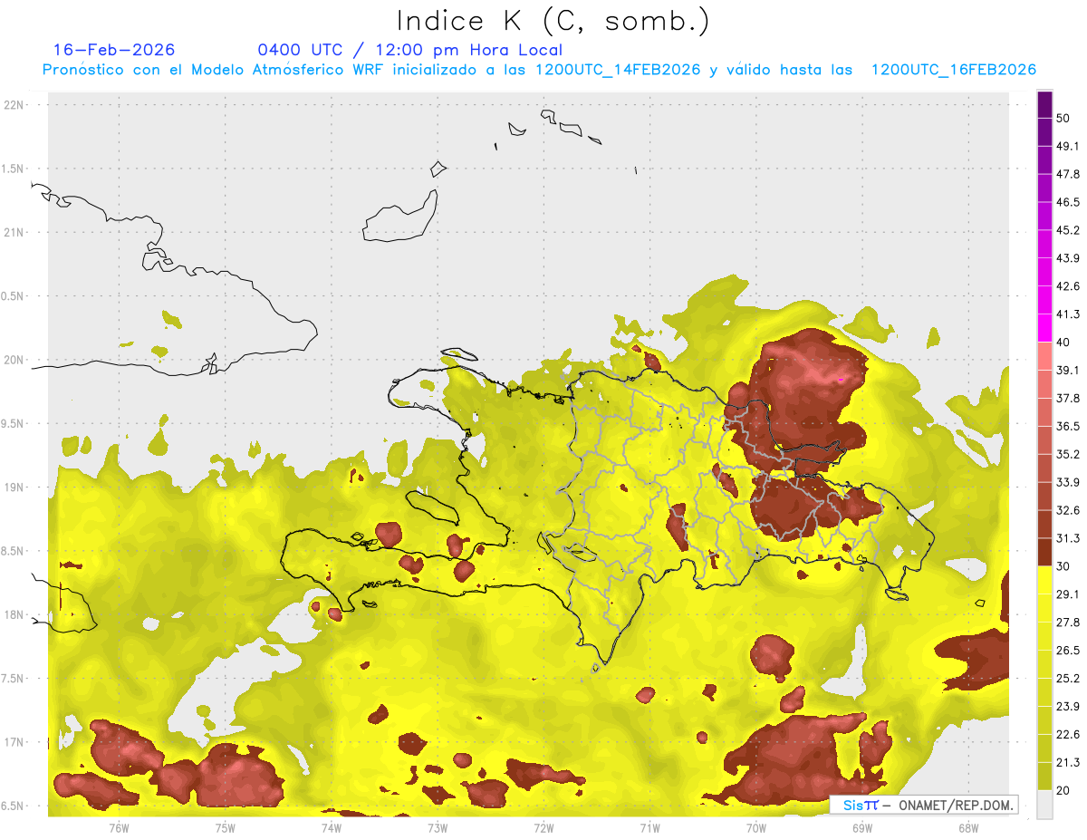1087x840 pixels.
Task: Pick the salmon swatch between 39.1 and 40
Action: point(1044,356)
